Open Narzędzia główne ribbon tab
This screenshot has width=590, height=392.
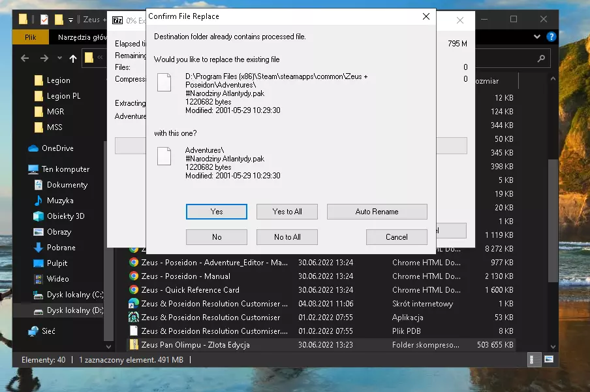coord(82,37)
